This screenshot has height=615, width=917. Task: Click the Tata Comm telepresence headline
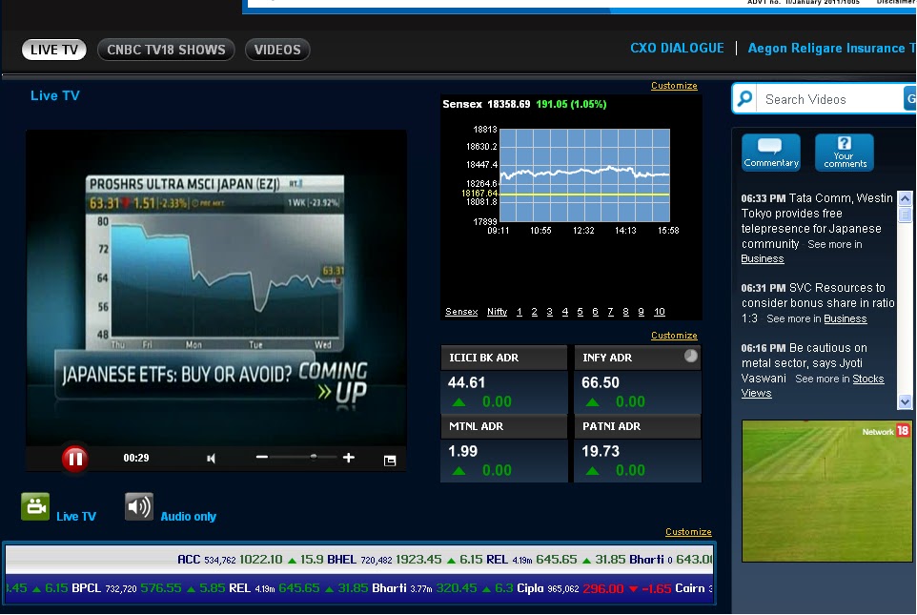point(816,221)
